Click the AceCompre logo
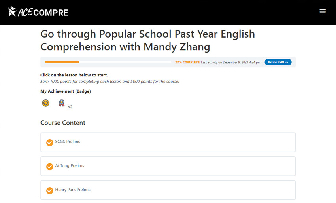336x203 pixels. click(38, 12)
